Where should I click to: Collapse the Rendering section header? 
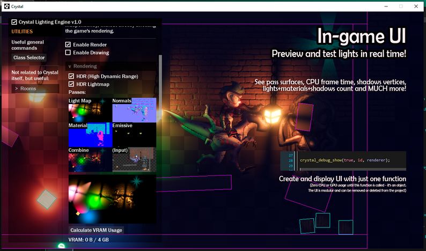point(111,67)
